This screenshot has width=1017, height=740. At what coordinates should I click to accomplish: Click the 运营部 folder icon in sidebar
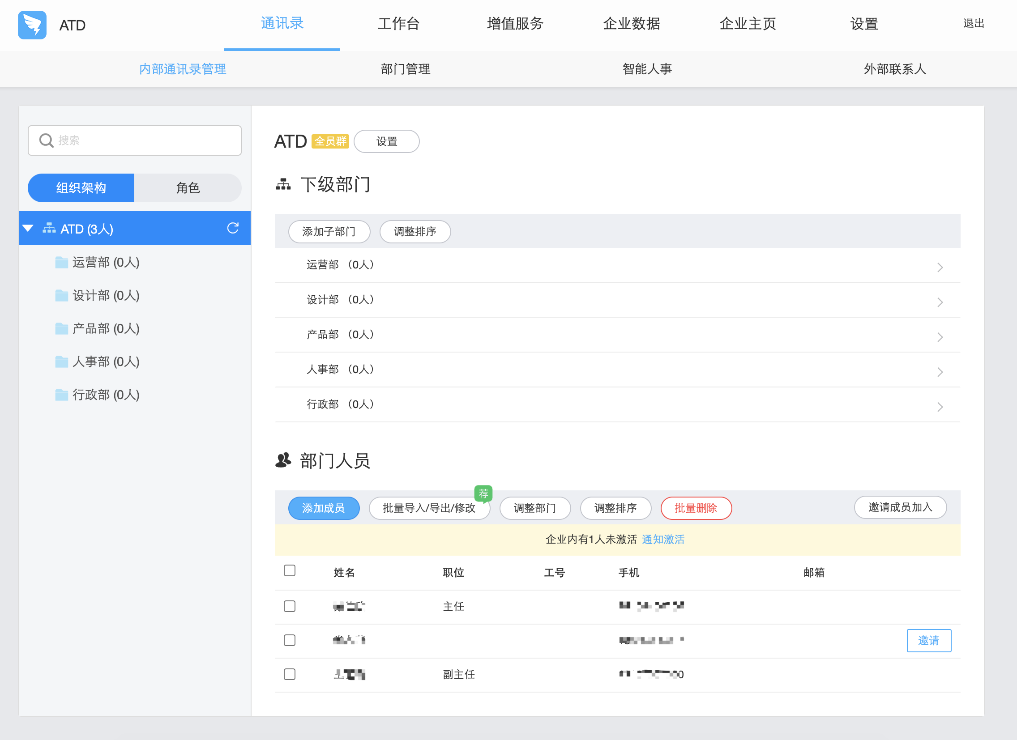(x=61, y=262)
